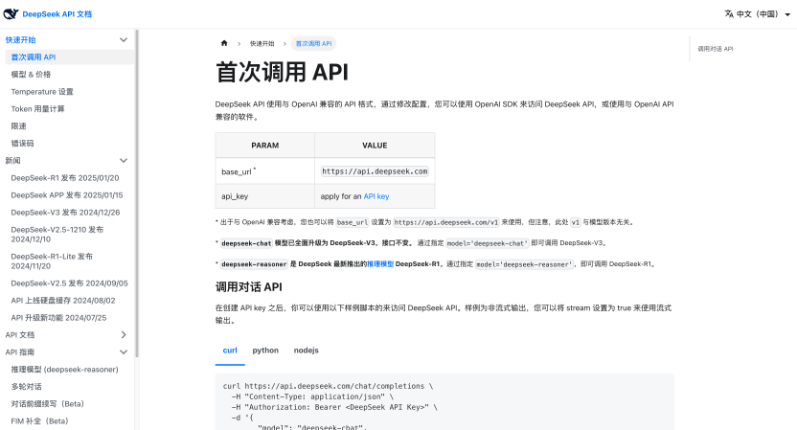Collapse the API 指南 sidebar section

pyautogui.click(x=123, y=352)
